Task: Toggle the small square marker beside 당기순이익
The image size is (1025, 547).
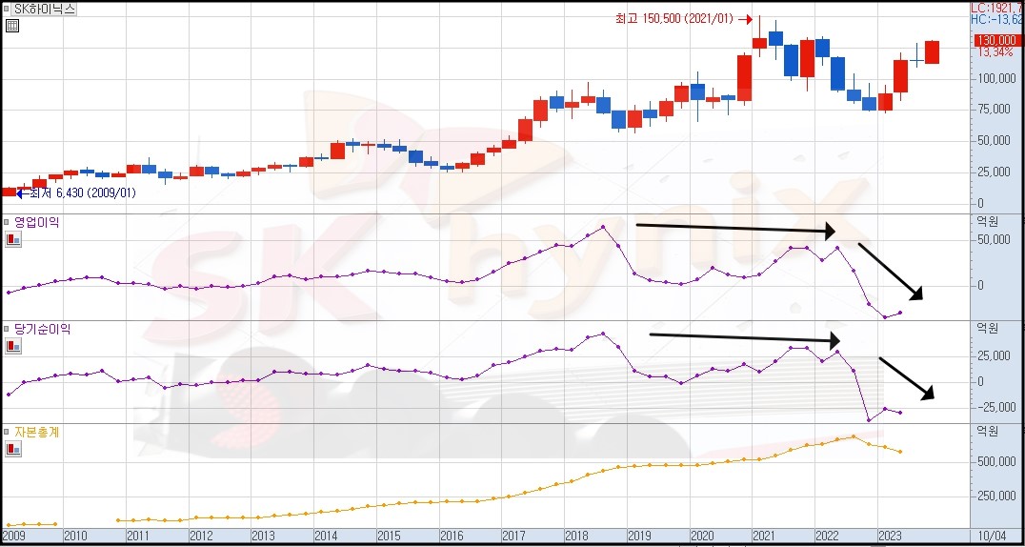Action: (7, 329)
